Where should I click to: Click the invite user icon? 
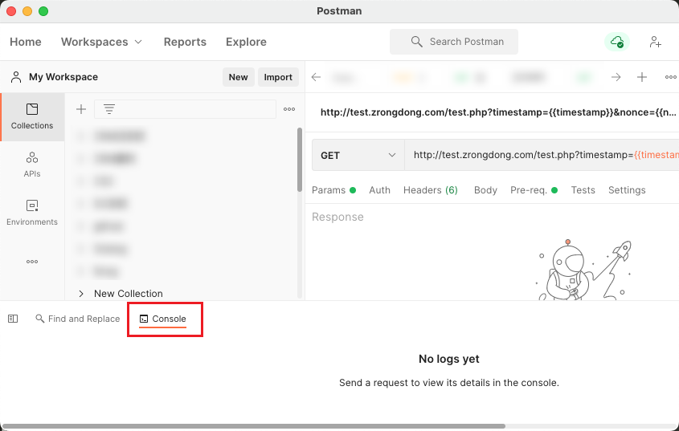[655, 42]
